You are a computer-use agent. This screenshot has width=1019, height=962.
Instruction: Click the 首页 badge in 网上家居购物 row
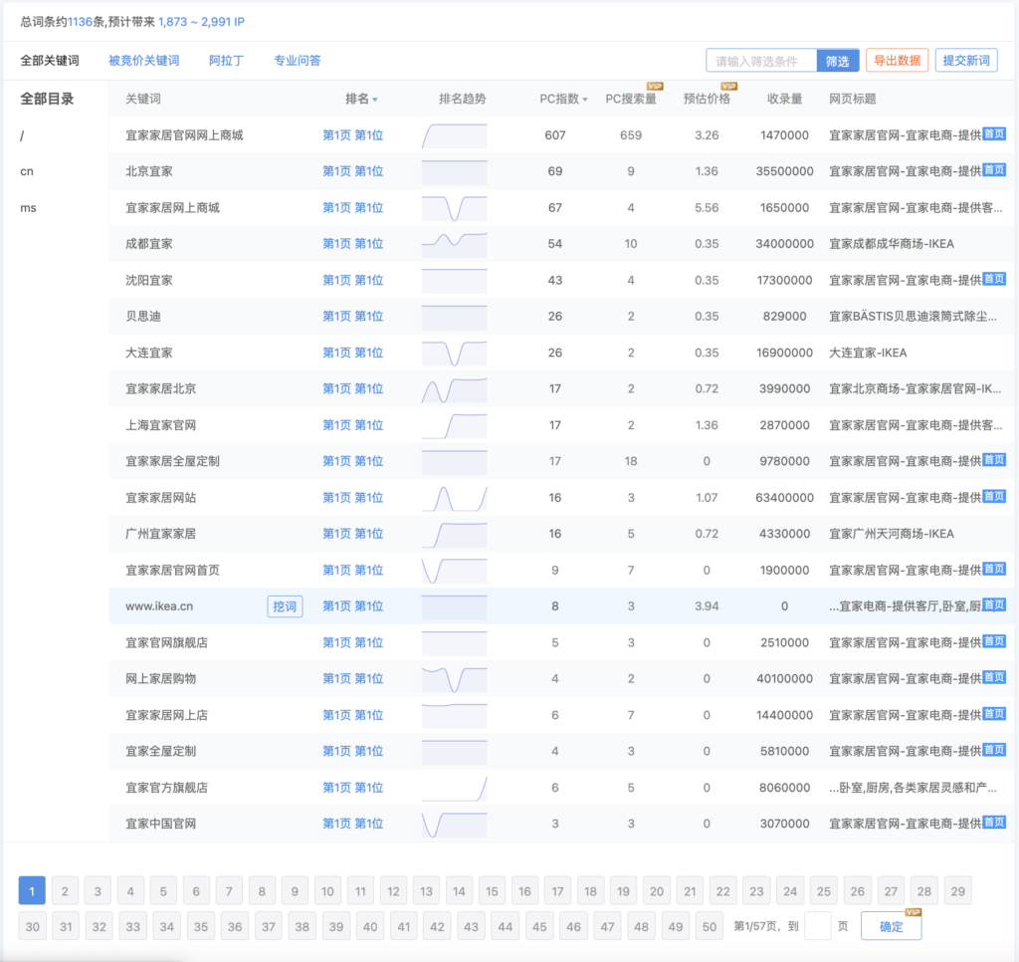click(x=994, y=677)
